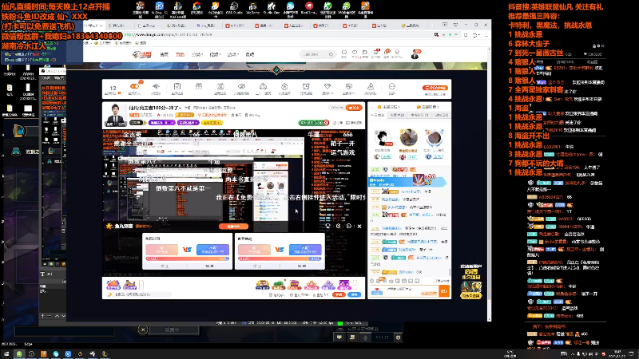
Task: Expand the 视频 dropdown in Douyu navigation
Action: coord(215,54)
